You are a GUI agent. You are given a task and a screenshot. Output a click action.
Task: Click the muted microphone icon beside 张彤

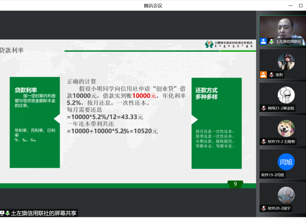(x=271, y=75)
